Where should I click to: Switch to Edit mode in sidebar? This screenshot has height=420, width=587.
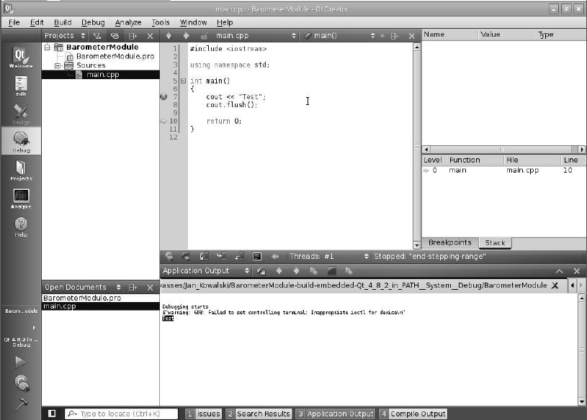(21, 86)
